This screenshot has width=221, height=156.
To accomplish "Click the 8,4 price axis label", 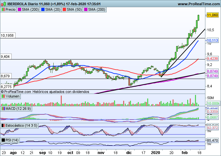I will pos(210,86).
